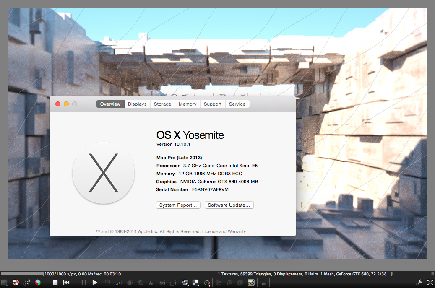Toggle the real-time monitor icon

[x=107, y=283]
